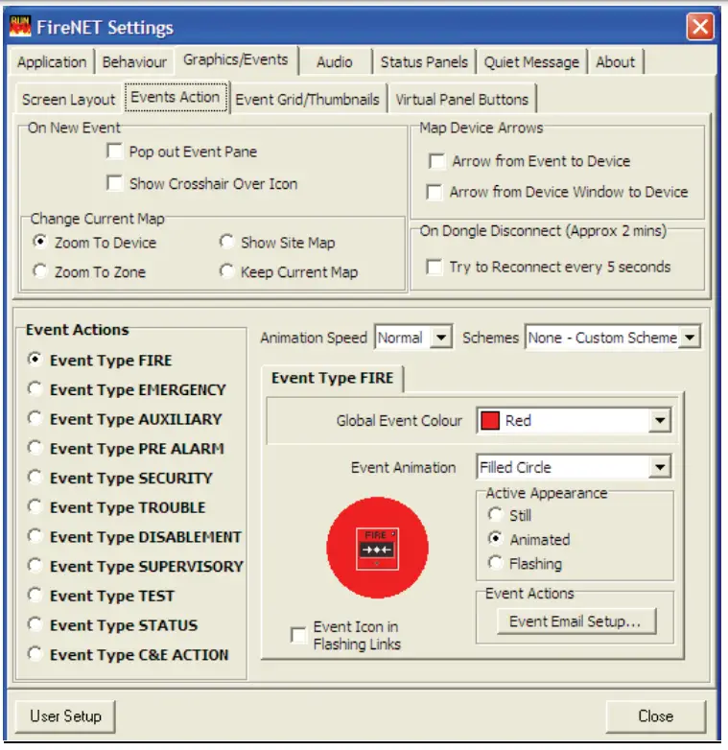Open the Audio tab

click(x=335, y=62)
